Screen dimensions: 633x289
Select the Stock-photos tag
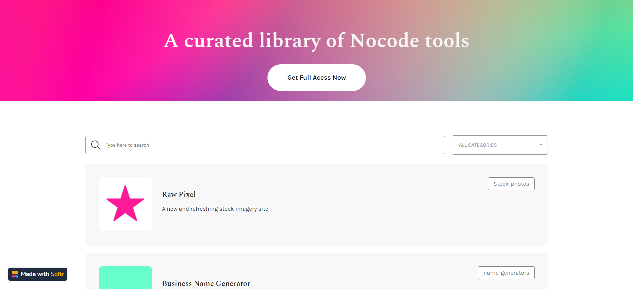pyautogui.click(x=511, y=184)
